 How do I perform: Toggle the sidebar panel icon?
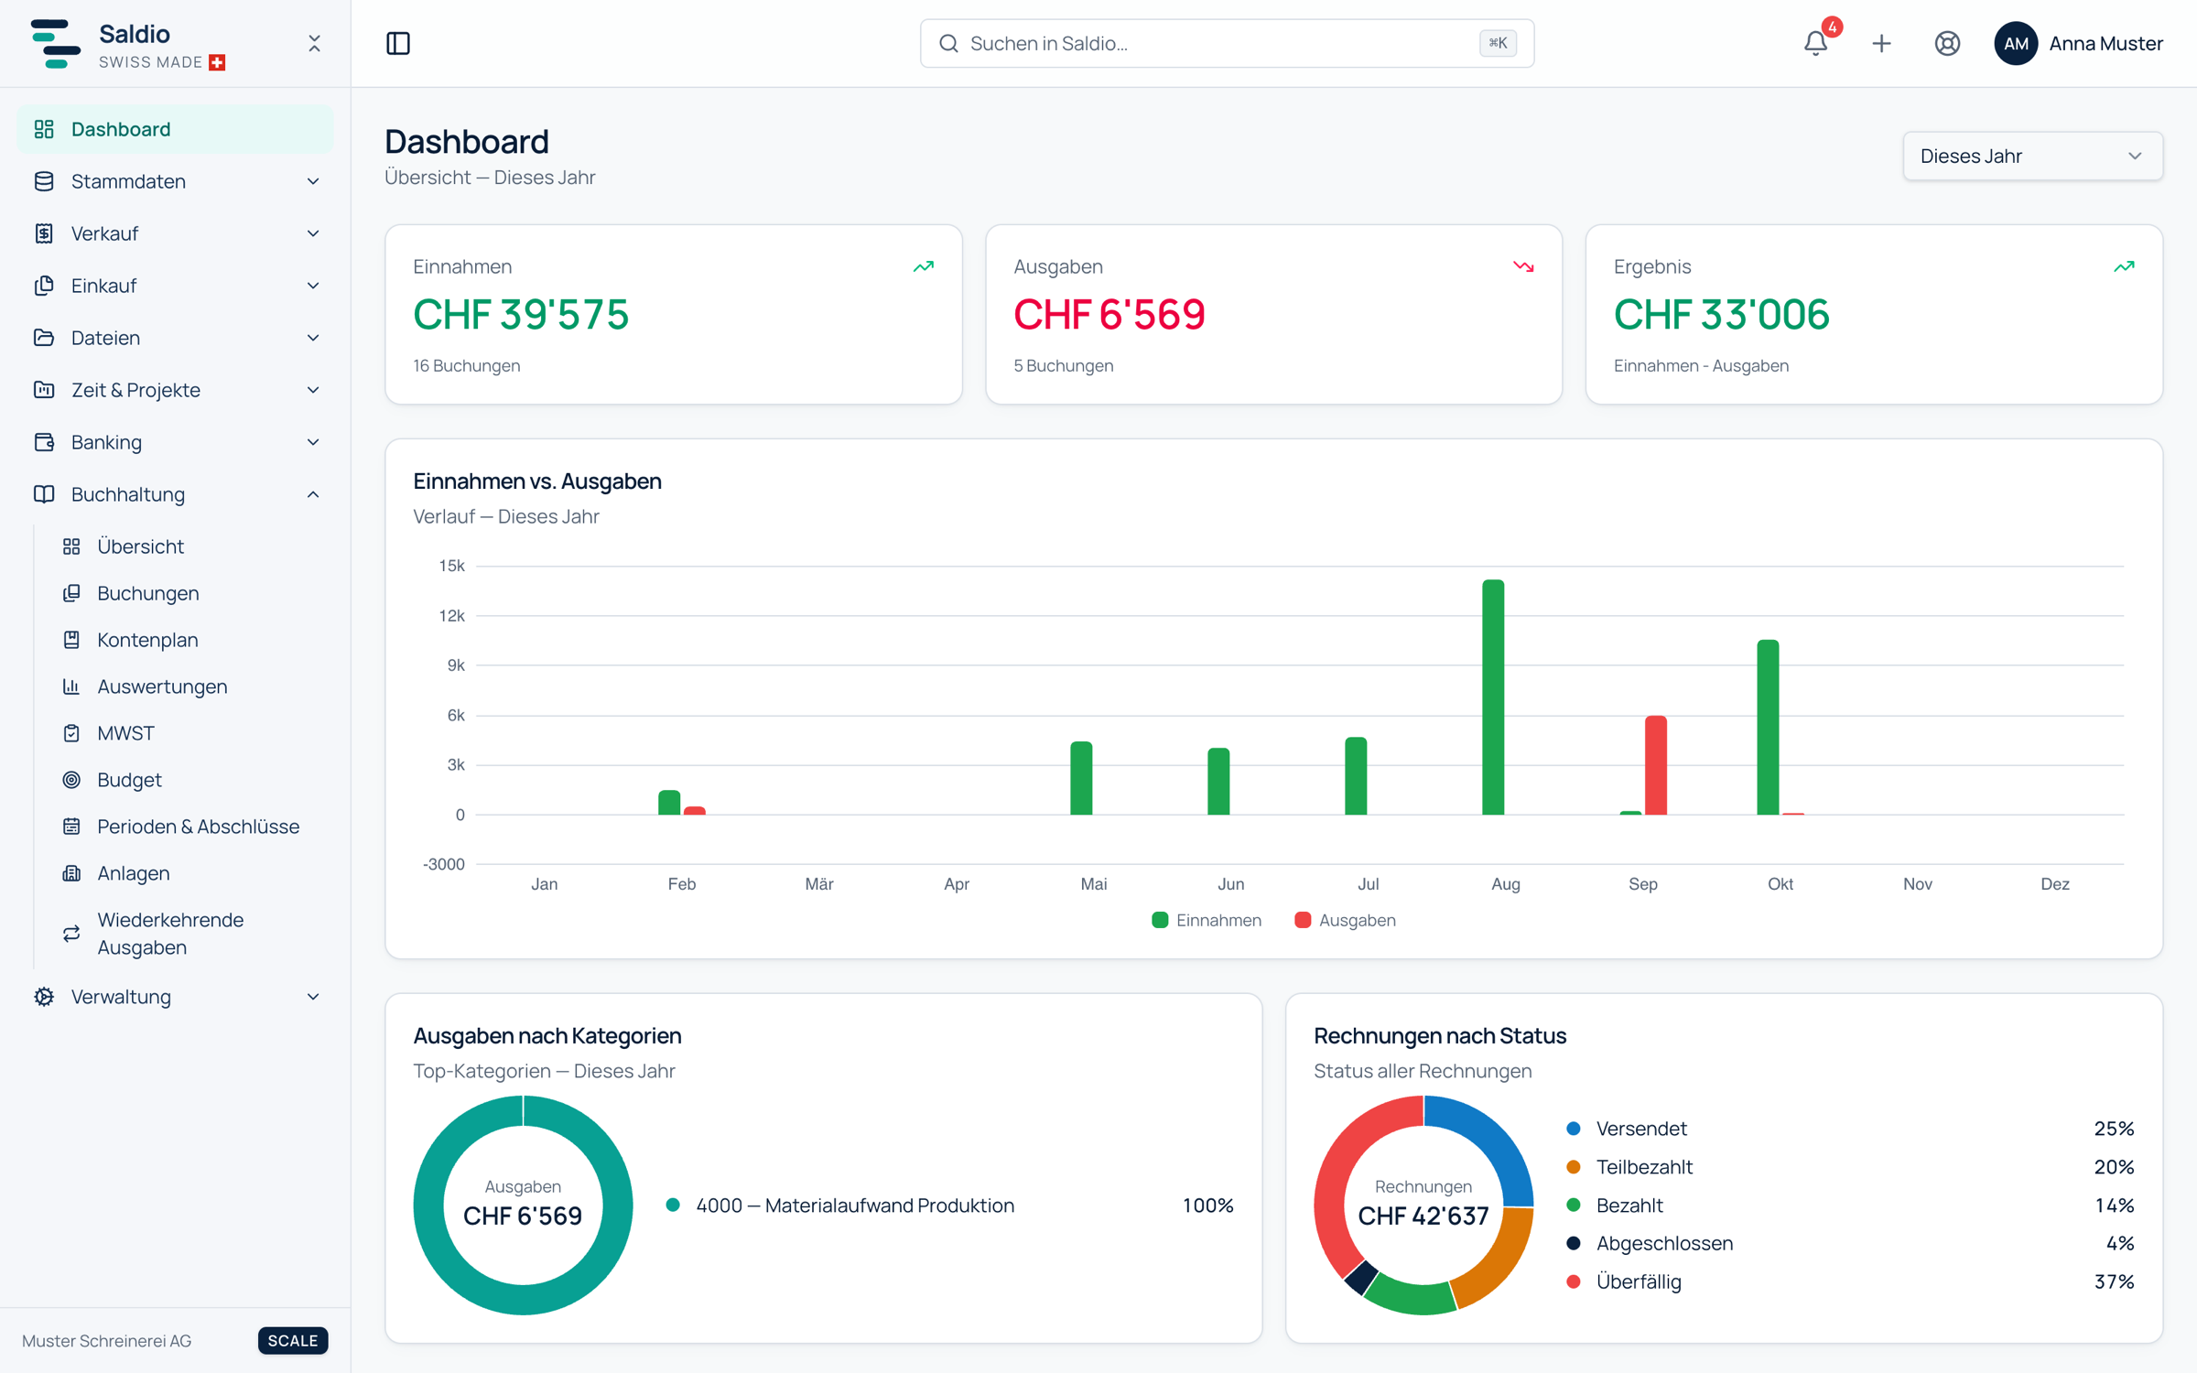(x=398, y=43)
